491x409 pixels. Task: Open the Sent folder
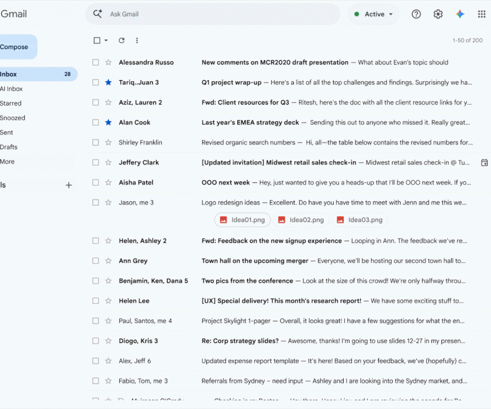coord(6,133)
